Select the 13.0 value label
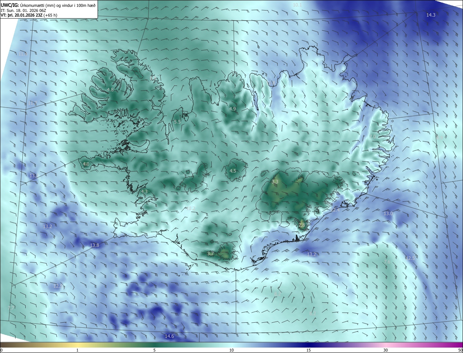This screenshot has width=463, height=353. pyautogui.click(x=388, y=214)
